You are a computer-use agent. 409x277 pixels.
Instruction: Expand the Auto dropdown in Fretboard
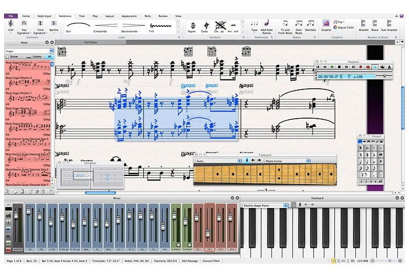(217, 161)
